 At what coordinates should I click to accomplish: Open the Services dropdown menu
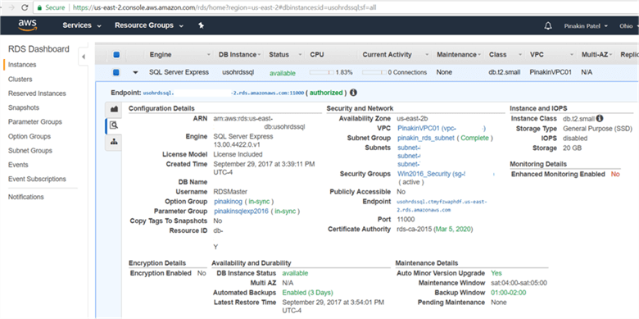pos(81,25)
